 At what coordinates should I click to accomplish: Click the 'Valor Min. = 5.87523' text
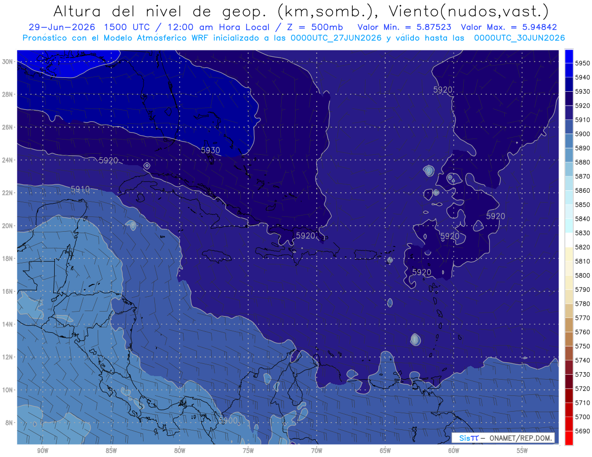405,28
